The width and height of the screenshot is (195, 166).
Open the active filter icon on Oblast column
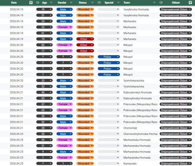pos(190,3)
